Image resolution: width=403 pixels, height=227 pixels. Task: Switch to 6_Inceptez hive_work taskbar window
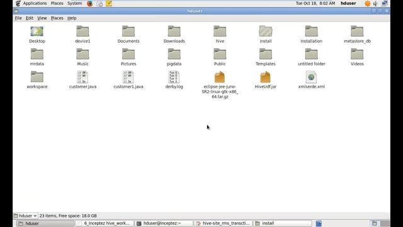tap(105, 223)
